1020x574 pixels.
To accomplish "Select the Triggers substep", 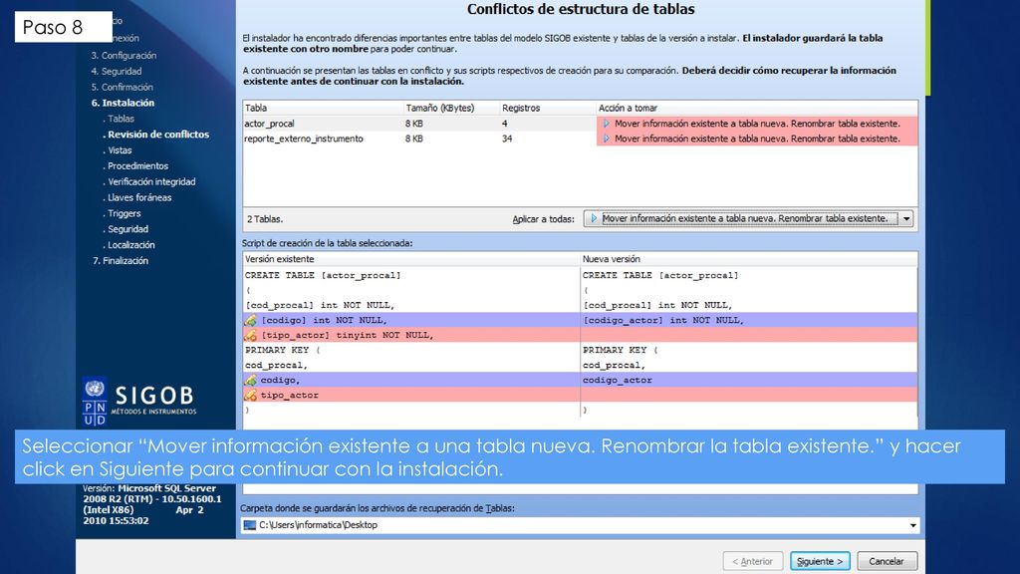I will tap(123, 213).
